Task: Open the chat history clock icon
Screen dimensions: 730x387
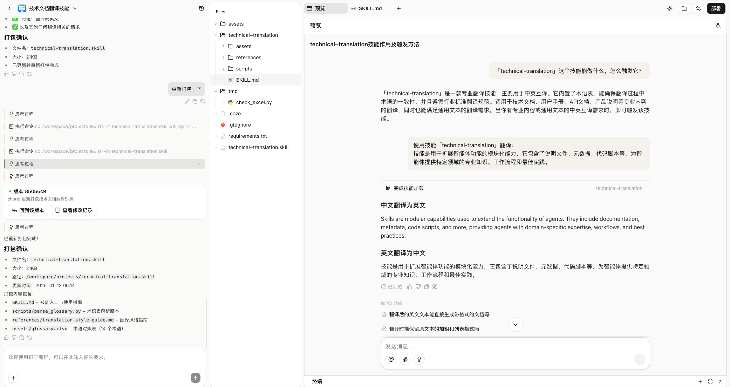Action: click(x=202, y=8)
